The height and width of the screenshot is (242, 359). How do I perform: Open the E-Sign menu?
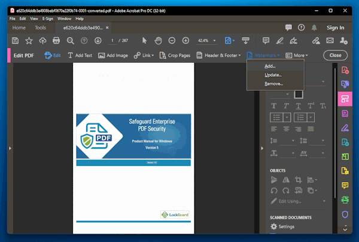pyautogui.click(x=48, y=19)
